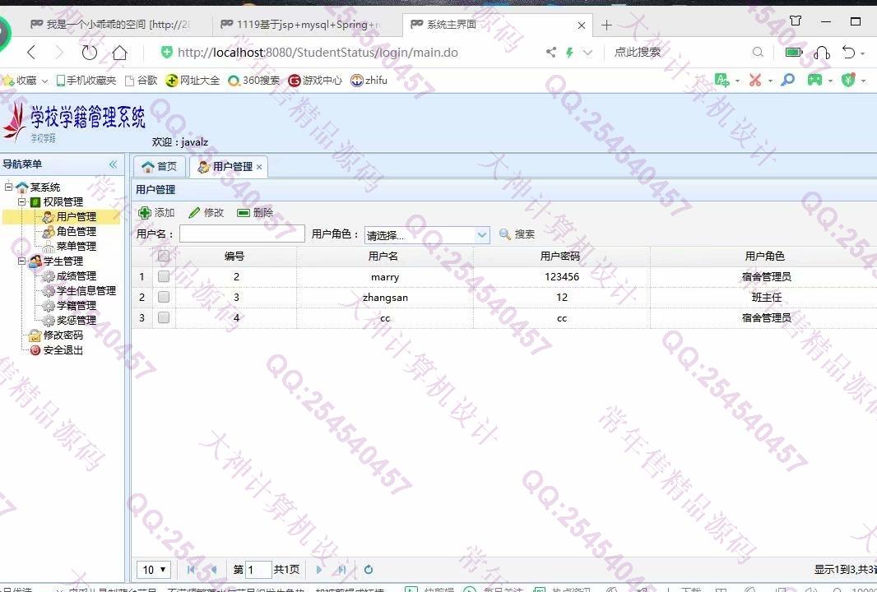Collapse the navigation menu panel
This screenshot has height=592, width=877.
click(x=113, y=164)
